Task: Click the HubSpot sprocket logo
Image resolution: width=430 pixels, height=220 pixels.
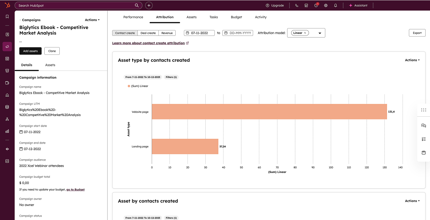Action: pos(7,5)
